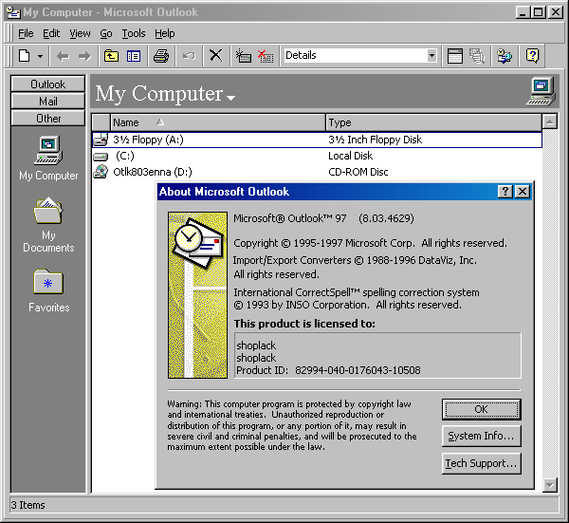The image size is (569, 523).
Task: Click the icon column header beside Name
Action: tap(101, 122)
